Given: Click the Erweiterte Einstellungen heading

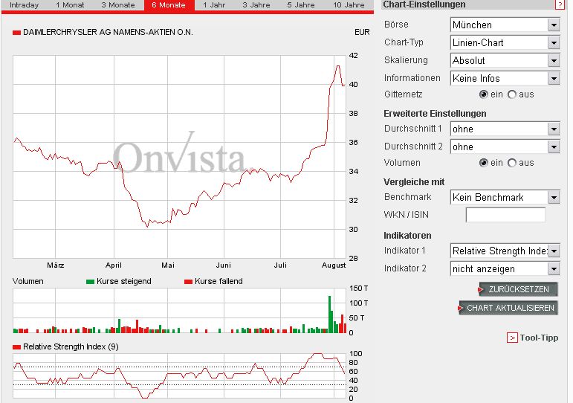Looking at the screenshot, I should click(x=435, y=114).
